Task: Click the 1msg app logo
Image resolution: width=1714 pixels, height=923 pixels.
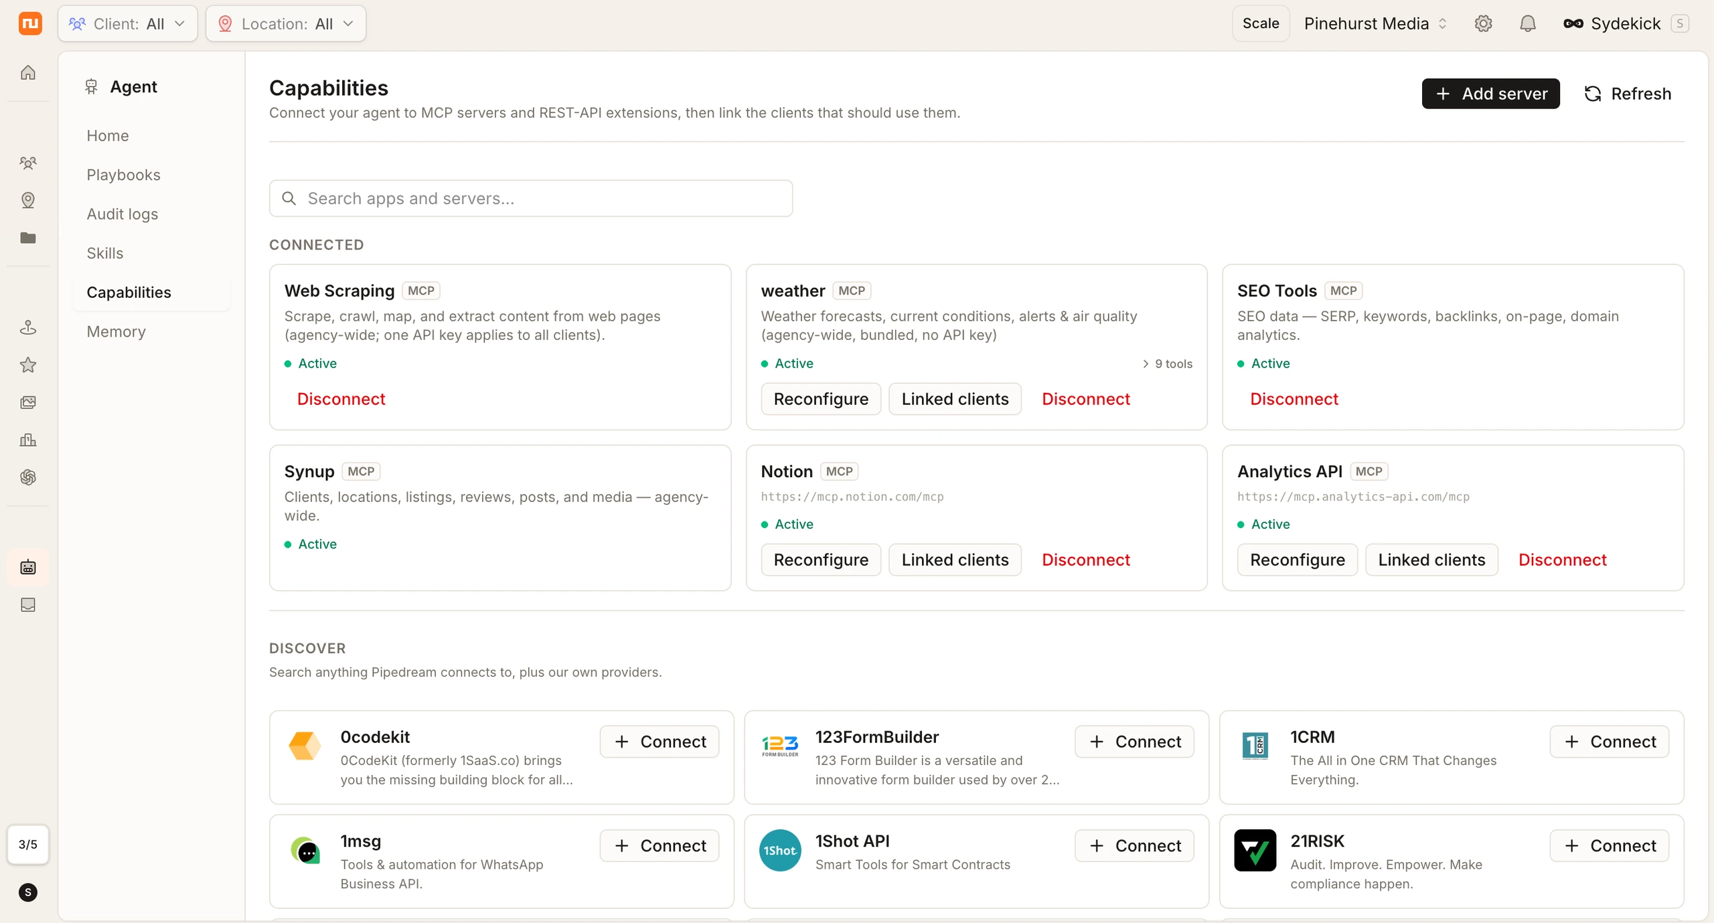Action: 305,850
